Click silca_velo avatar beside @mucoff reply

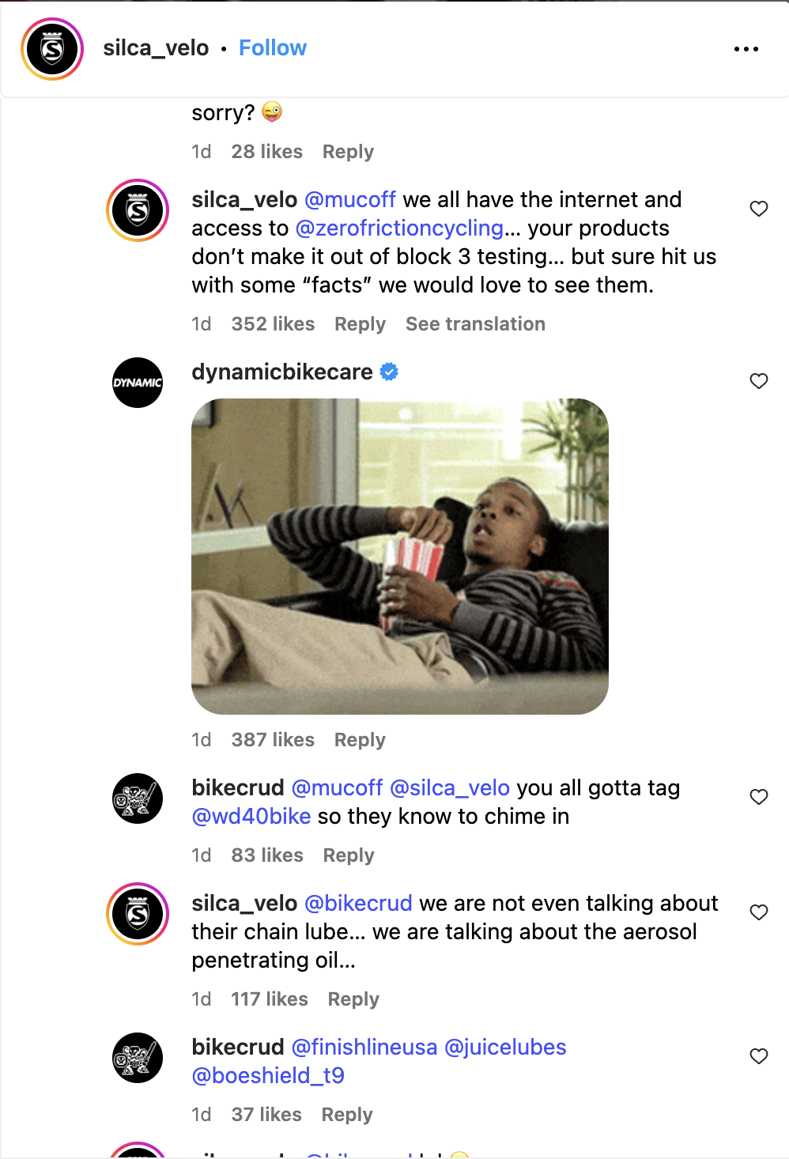point(138,210)
